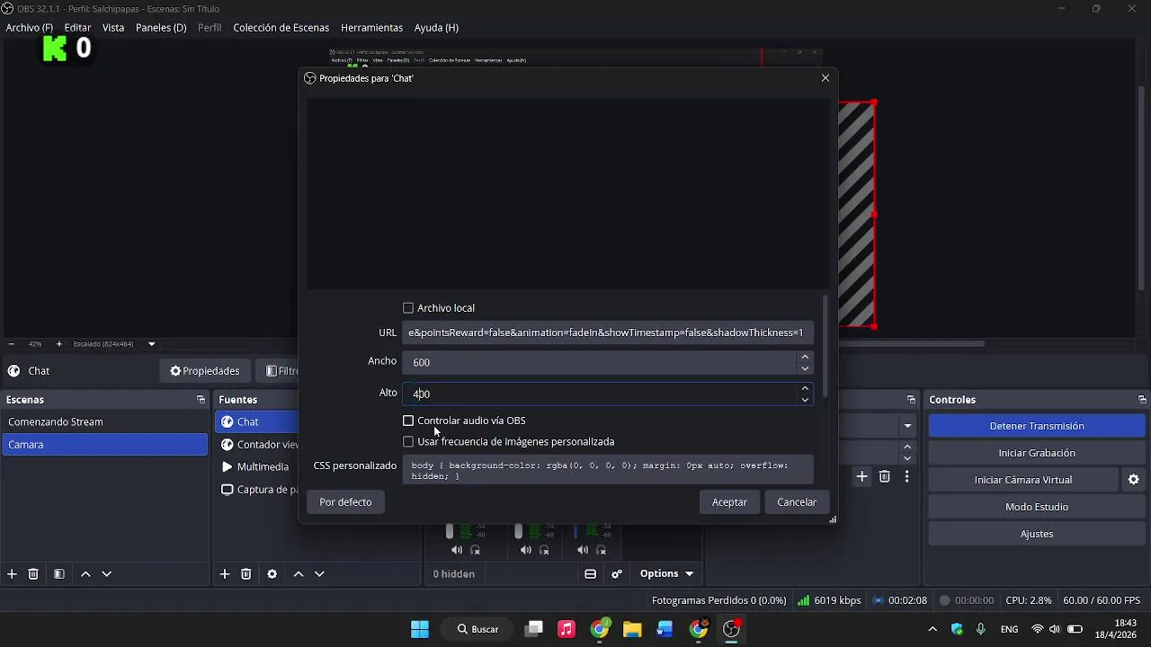Check Controlar audio vía OBS
1151x647 pixels.
pyautogui.click(x=408, y=421)
